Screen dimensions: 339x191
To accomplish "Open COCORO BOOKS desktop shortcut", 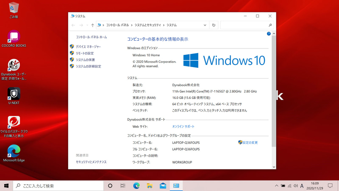I will [14, 39].
